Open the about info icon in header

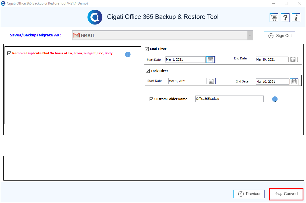(x=296, y=18)
